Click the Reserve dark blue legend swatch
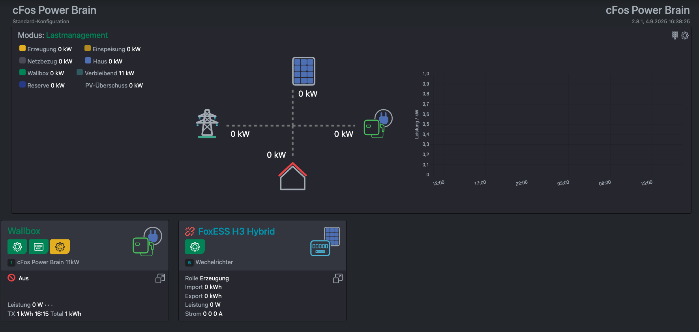 click(x=22, y=84)
